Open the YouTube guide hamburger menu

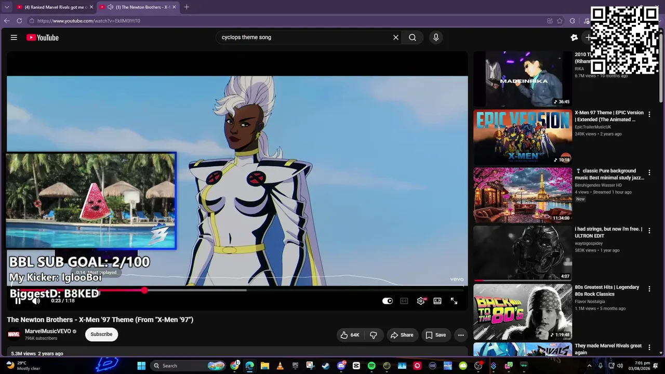14,37
